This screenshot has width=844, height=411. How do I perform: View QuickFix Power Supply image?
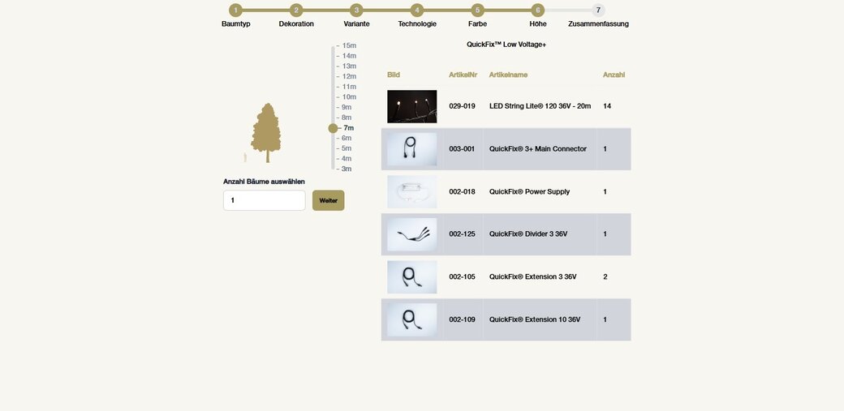411,192
